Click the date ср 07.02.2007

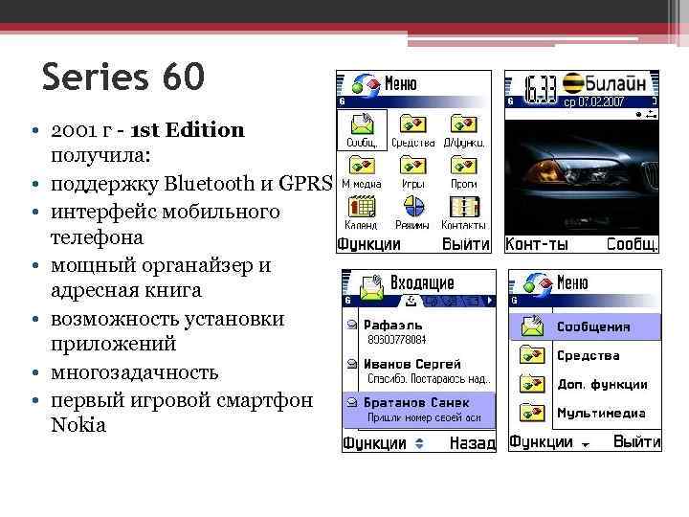pos(593,102)
